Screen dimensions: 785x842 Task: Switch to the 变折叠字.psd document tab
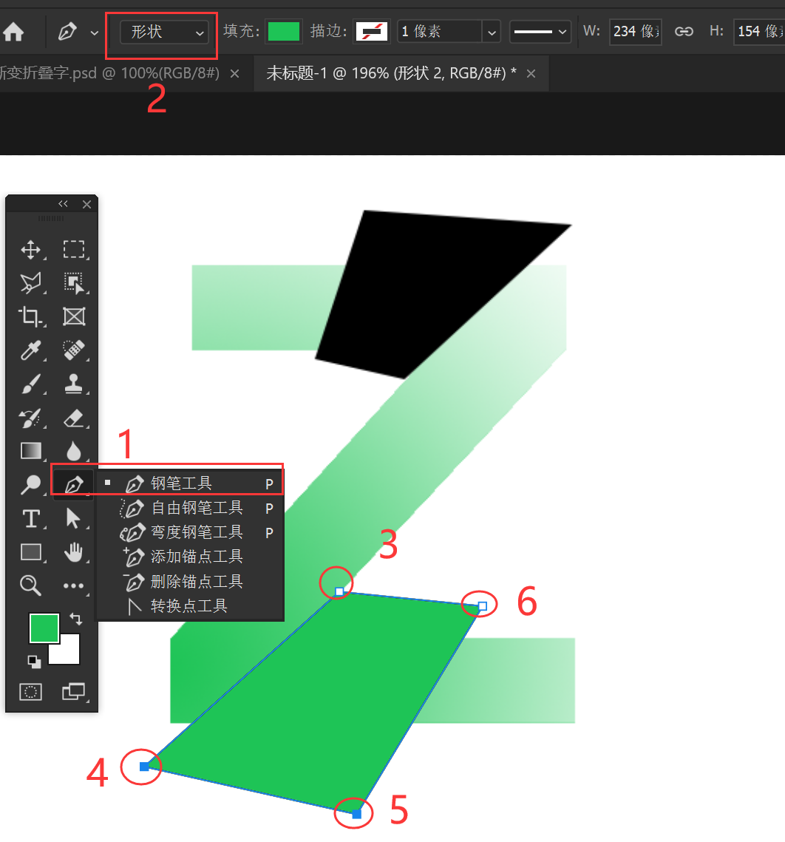[109, 73]
